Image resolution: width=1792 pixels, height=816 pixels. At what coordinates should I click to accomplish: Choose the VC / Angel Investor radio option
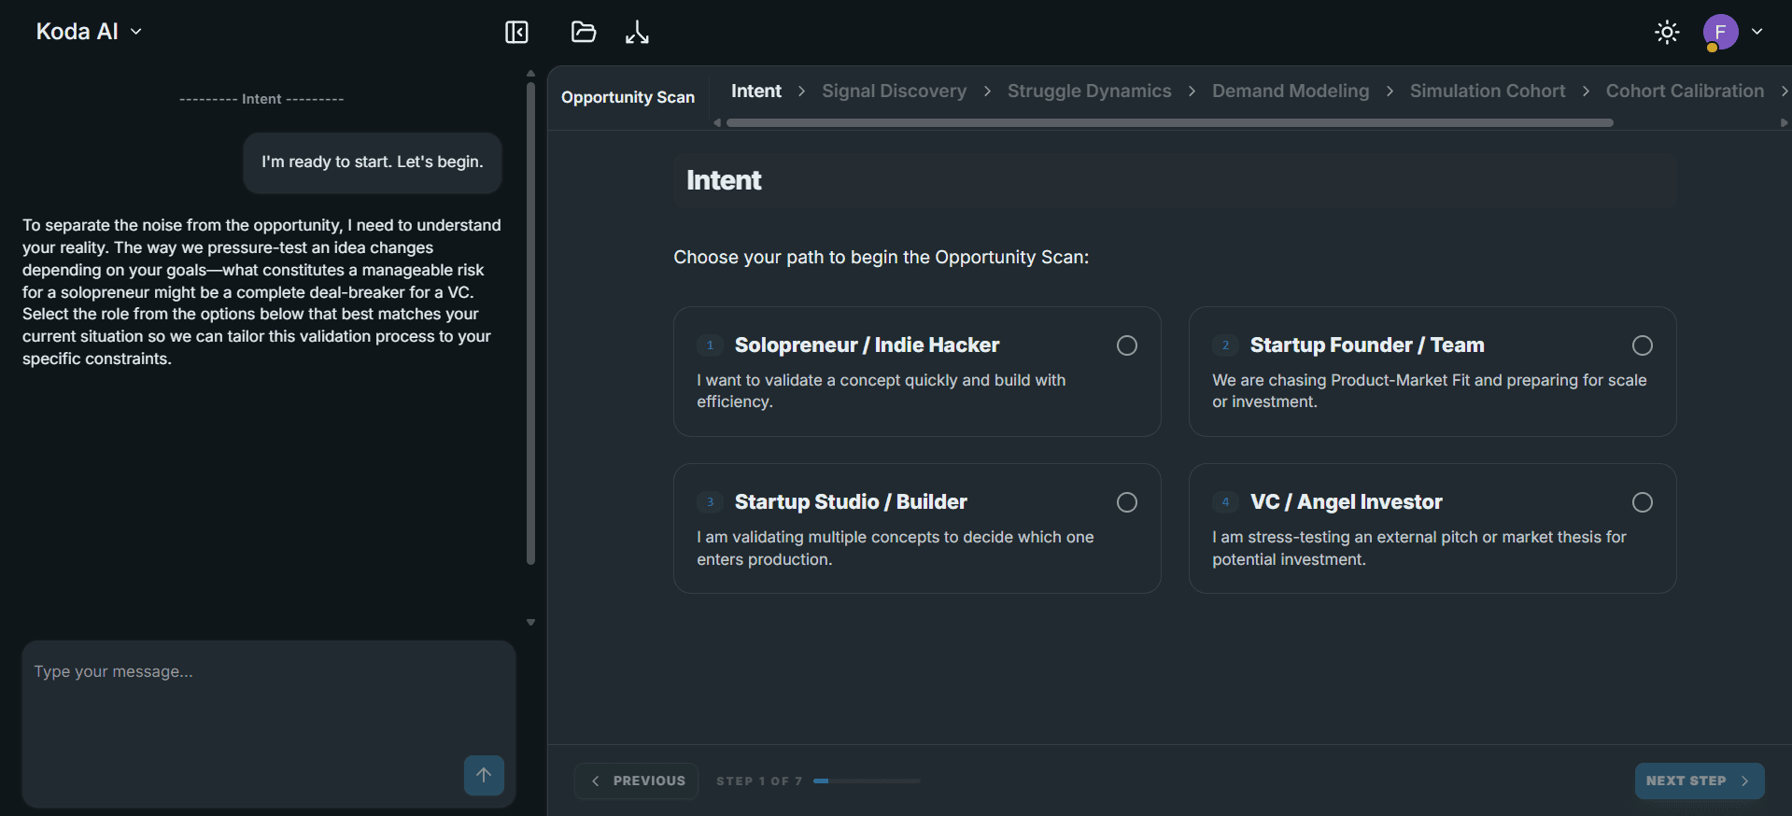tap(1643, 502)
